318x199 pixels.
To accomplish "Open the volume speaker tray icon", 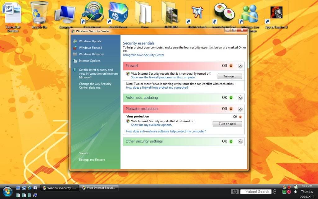I will coord(296,192).
